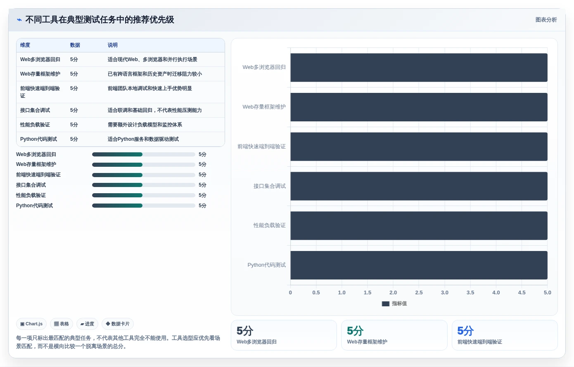Click the 性能负载验证 chart bar
This screenshot has width=574, height=367.
pos(419,225)
